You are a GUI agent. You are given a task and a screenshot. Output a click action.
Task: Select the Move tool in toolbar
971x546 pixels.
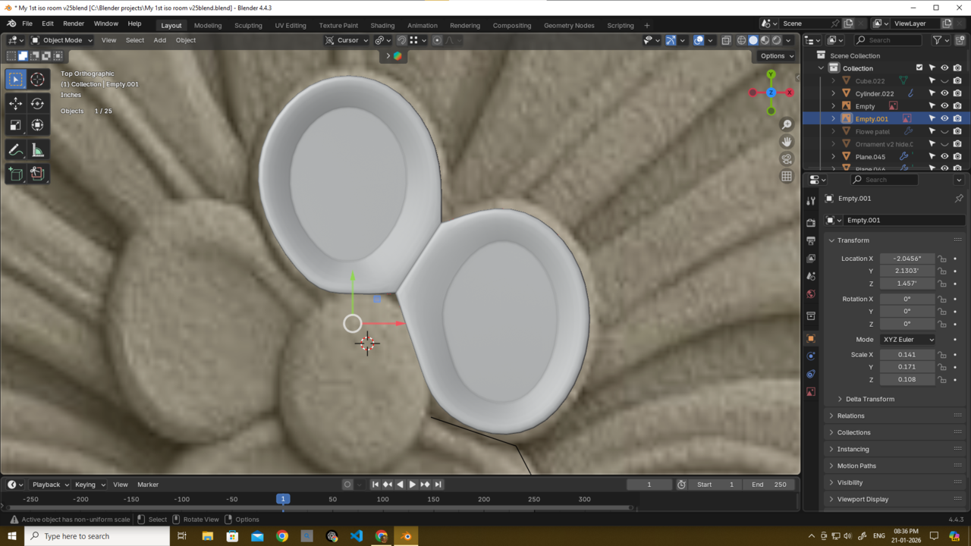click(x=15, y=103)
